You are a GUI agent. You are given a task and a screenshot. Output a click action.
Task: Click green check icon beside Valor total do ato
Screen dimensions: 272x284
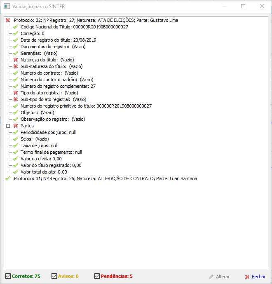pyautogui.click(x=16, y=172)
